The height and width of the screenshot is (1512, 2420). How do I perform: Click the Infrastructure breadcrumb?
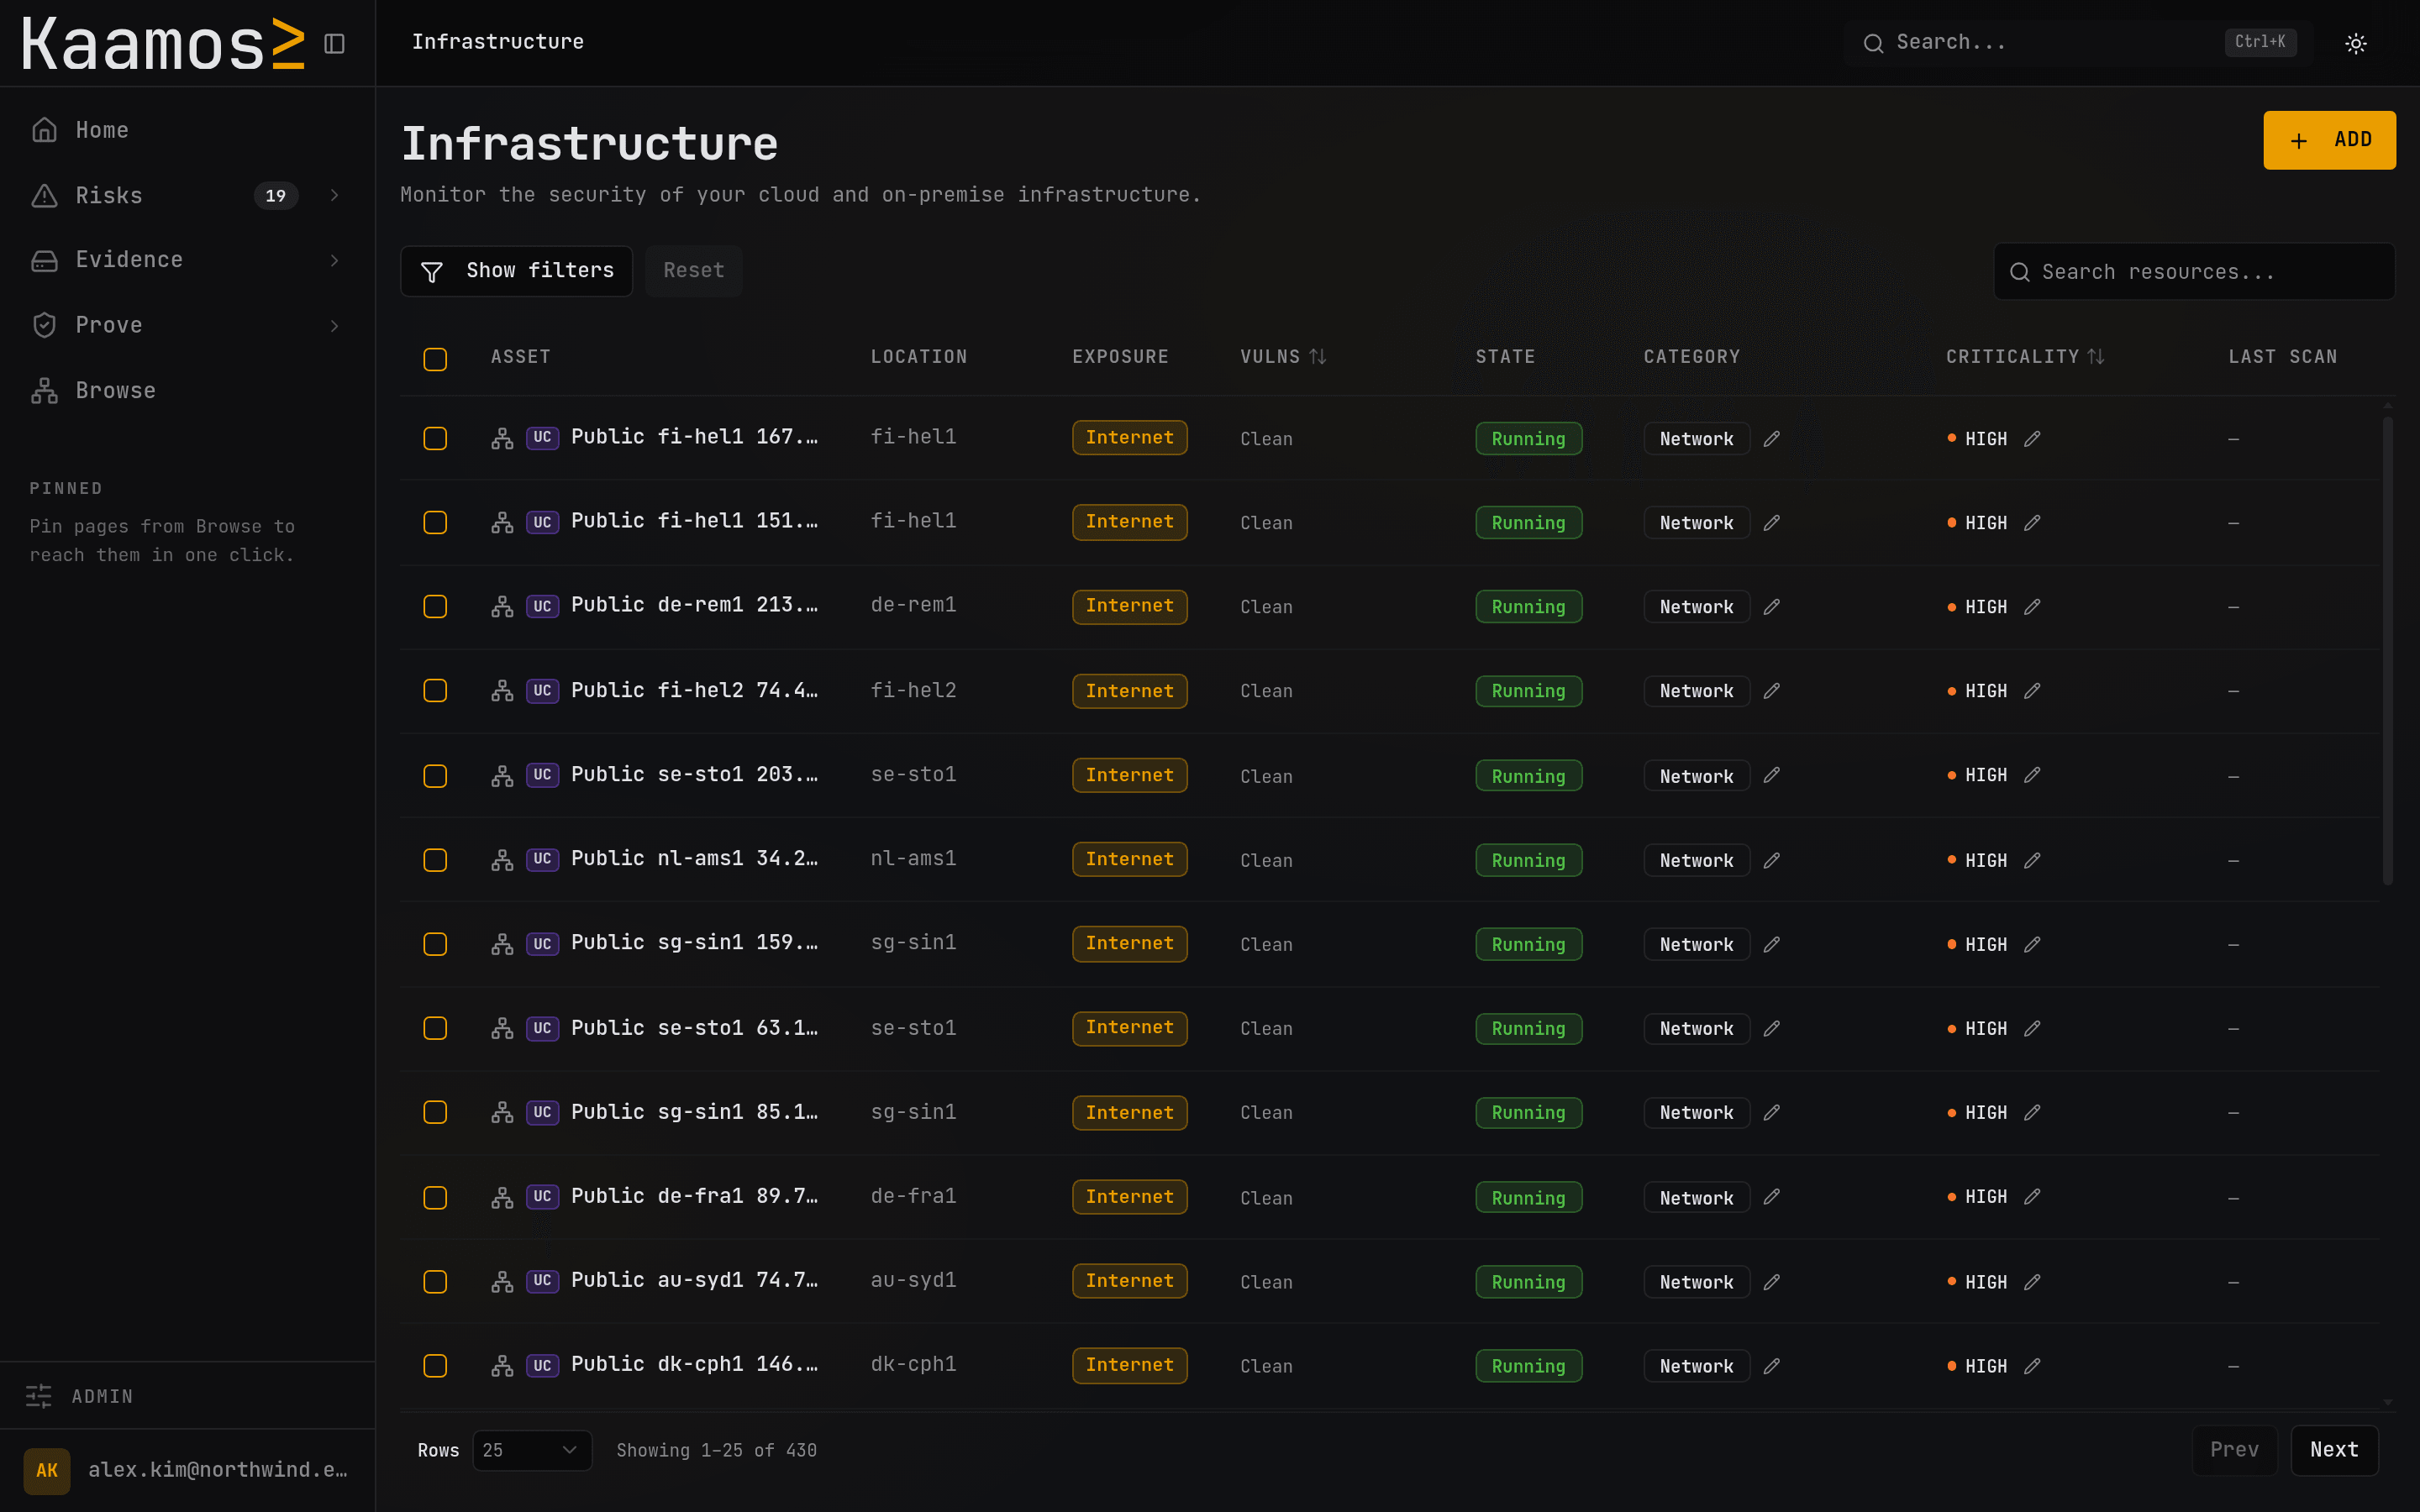(x=498, y=42)
